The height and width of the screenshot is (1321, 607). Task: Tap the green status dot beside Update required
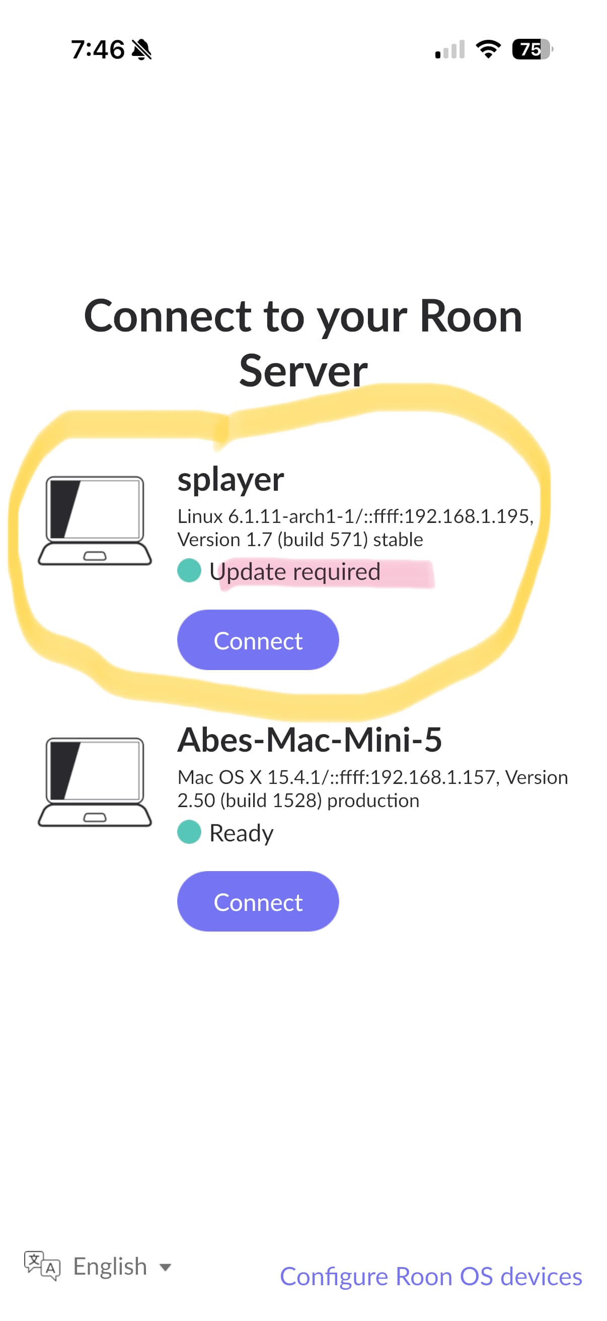(x=189, y=571)
